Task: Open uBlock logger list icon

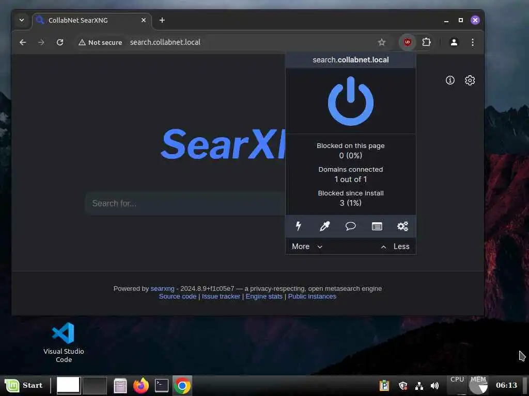Action: point(377,226)
